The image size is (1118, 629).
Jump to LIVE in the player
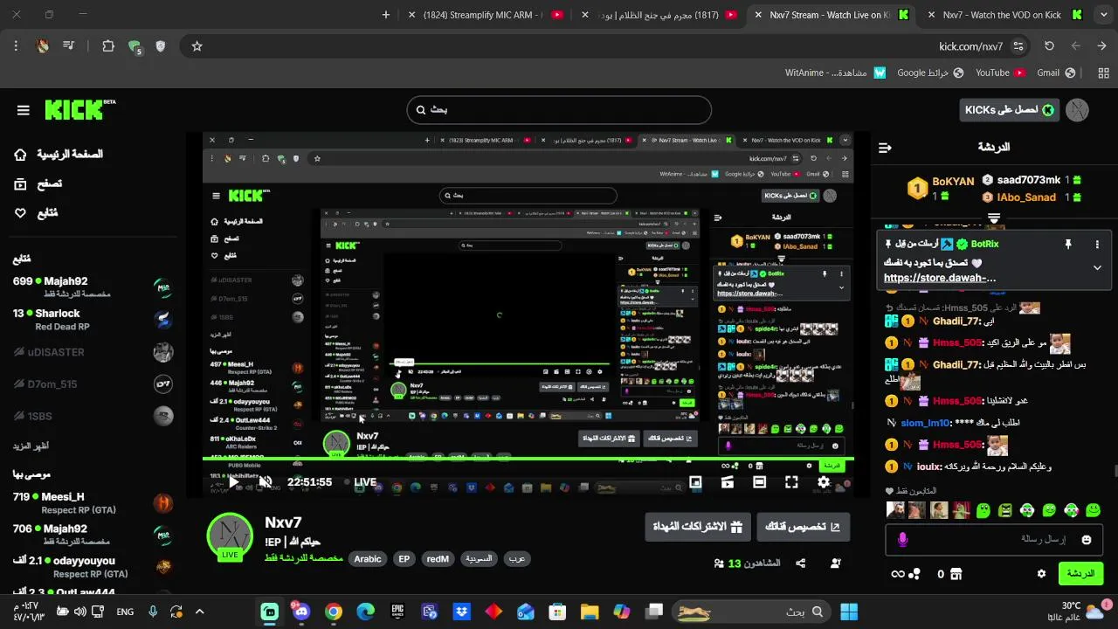[360, 481]
